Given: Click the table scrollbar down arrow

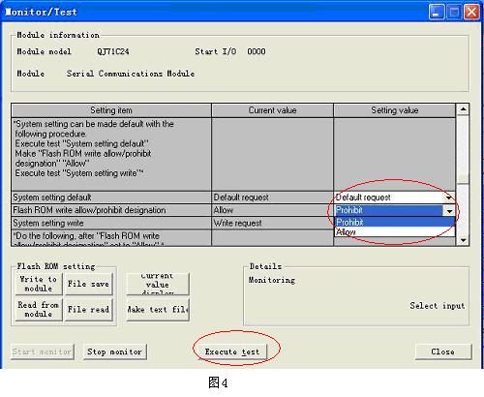Looking at the screenshot, I should (x=464, y=240).
